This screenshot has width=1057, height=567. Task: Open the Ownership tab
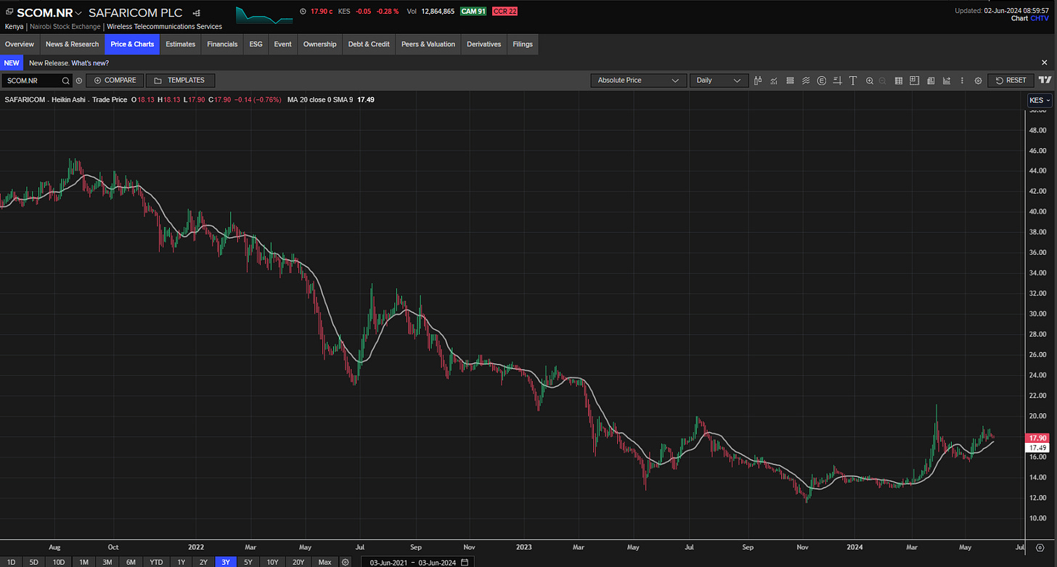click(319, 44)
